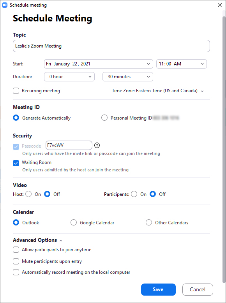Screen dimensions: 226x303
Task: Click the vertical scrollbar of the dialog
Action: (x=224, y=150)
